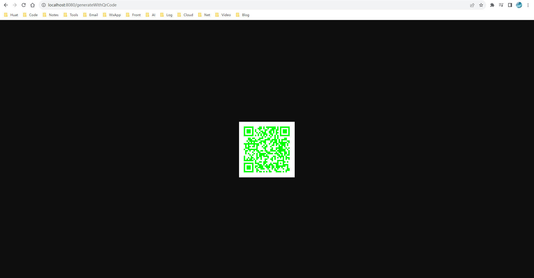Switch browser profile via the avatar
Image resolution: width=534 pixels, height=278 pixels.
(519, 5)
